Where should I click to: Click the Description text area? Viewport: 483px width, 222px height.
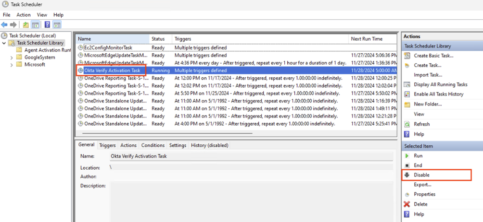[x=251, y=201]
